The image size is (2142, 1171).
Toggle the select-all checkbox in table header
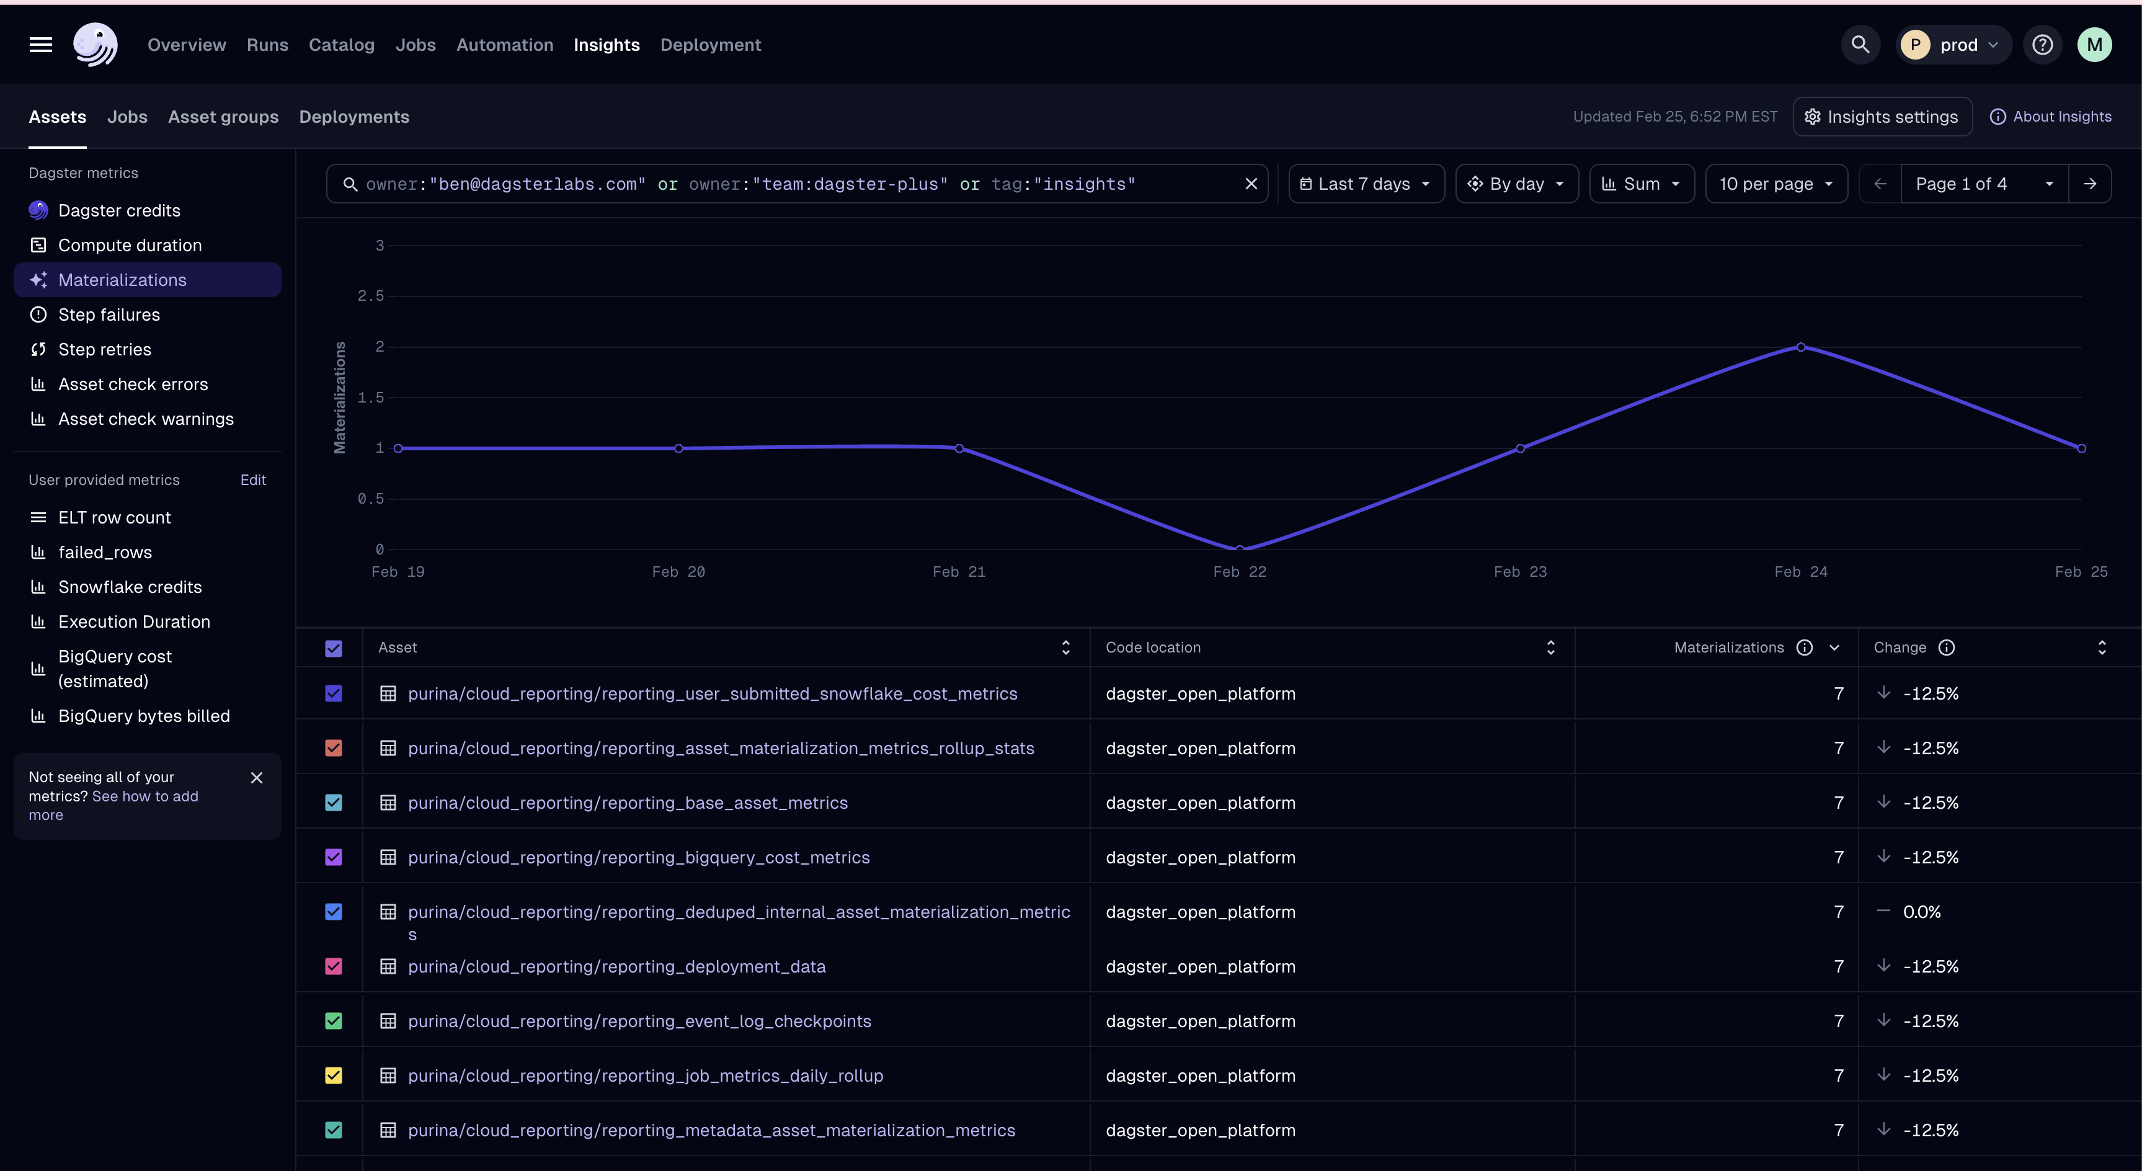(334, 648)
